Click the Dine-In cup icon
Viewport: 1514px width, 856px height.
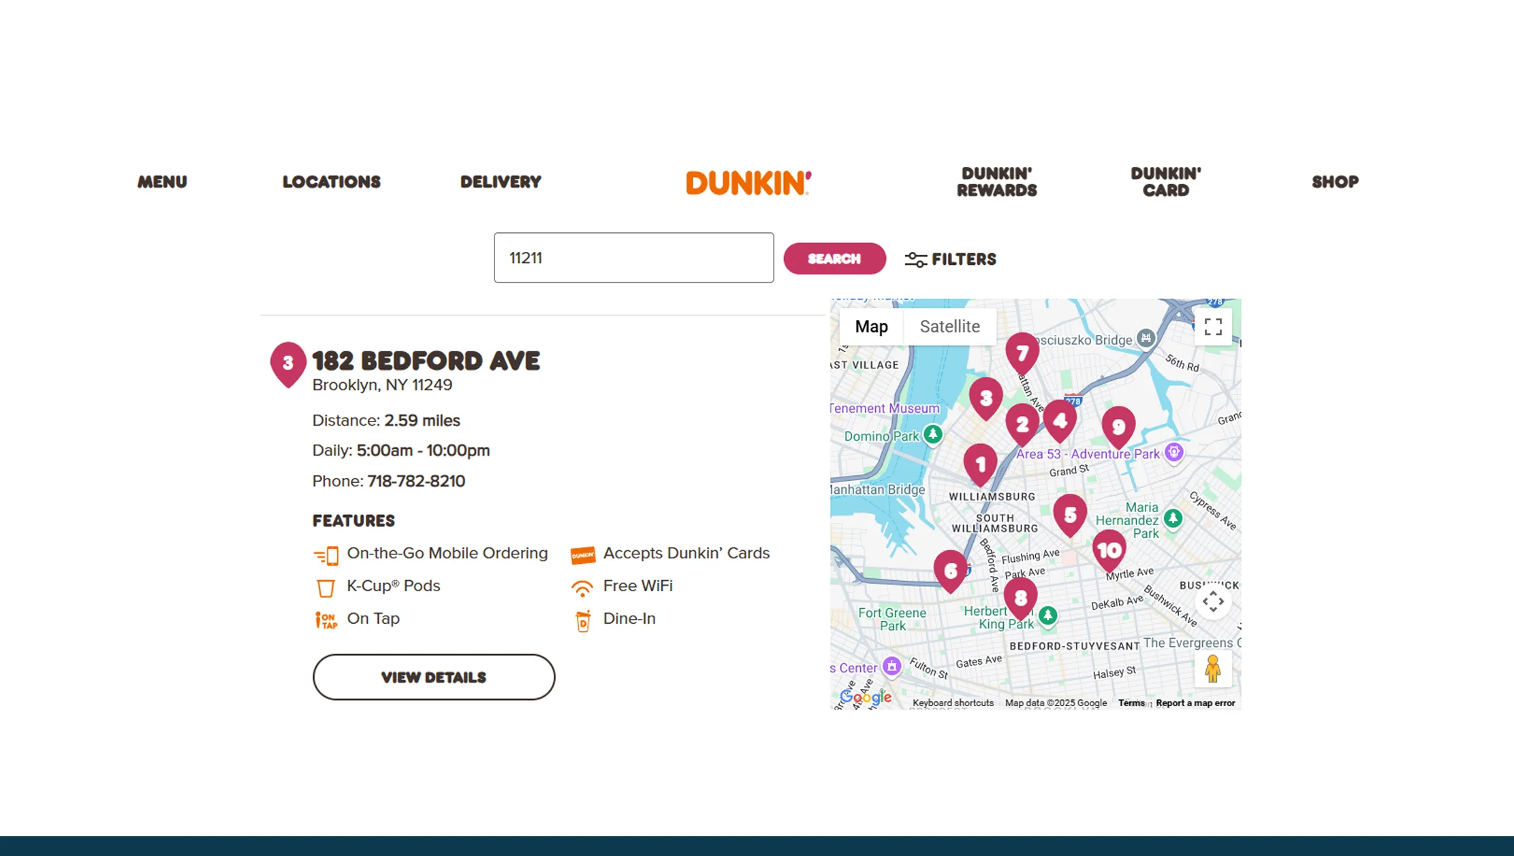tap(582, 621)
